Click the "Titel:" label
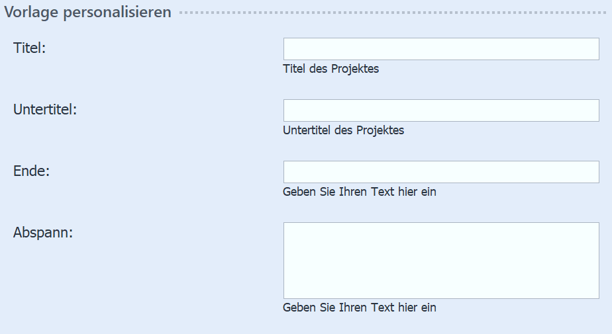The height and width of the screenshot is (334, 612). 29,48
